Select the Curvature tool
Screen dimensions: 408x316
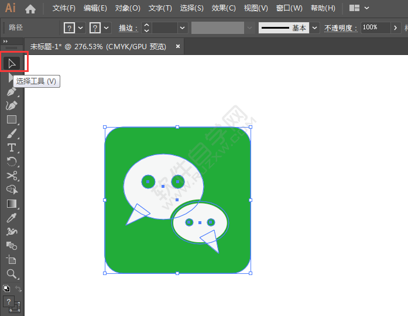pyautogui.click(x=12, y=105)
